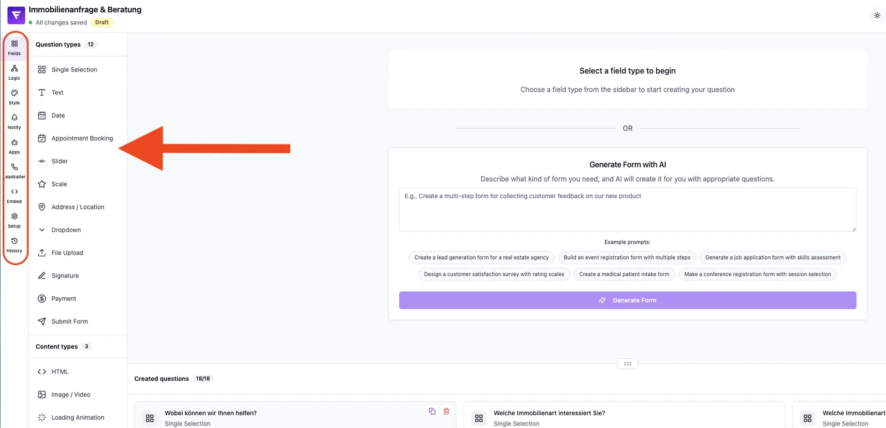The image size is (886, 428).
Task: Add a Date question type
Action: 78,115
